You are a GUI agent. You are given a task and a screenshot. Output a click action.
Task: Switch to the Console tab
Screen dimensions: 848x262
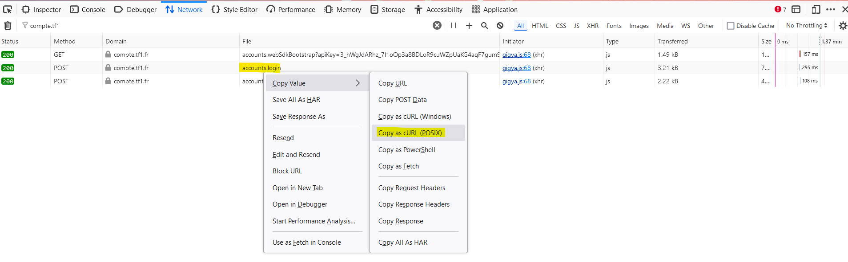[88, 9]
